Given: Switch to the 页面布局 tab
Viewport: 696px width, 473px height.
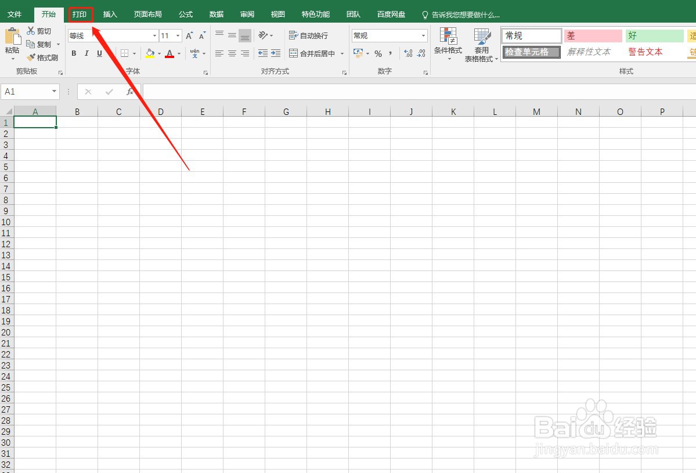Looking at the screenshot, I should (x=148, y=14).
